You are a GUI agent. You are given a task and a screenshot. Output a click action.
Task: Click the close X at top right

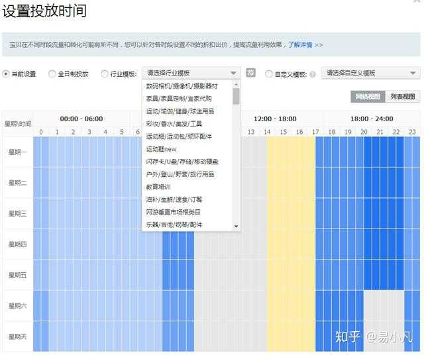tap(417, 3)
